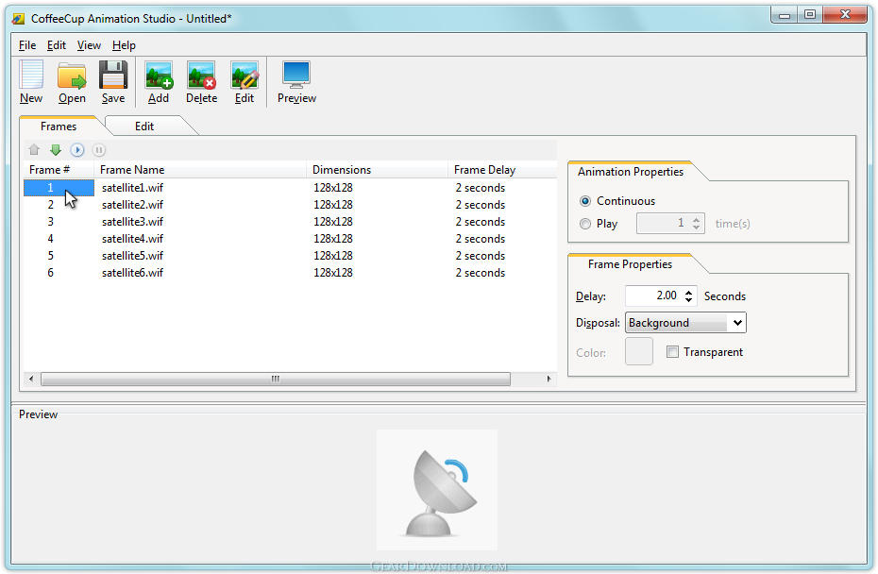Move the frame up with gray arrow

tap(34, 149)
